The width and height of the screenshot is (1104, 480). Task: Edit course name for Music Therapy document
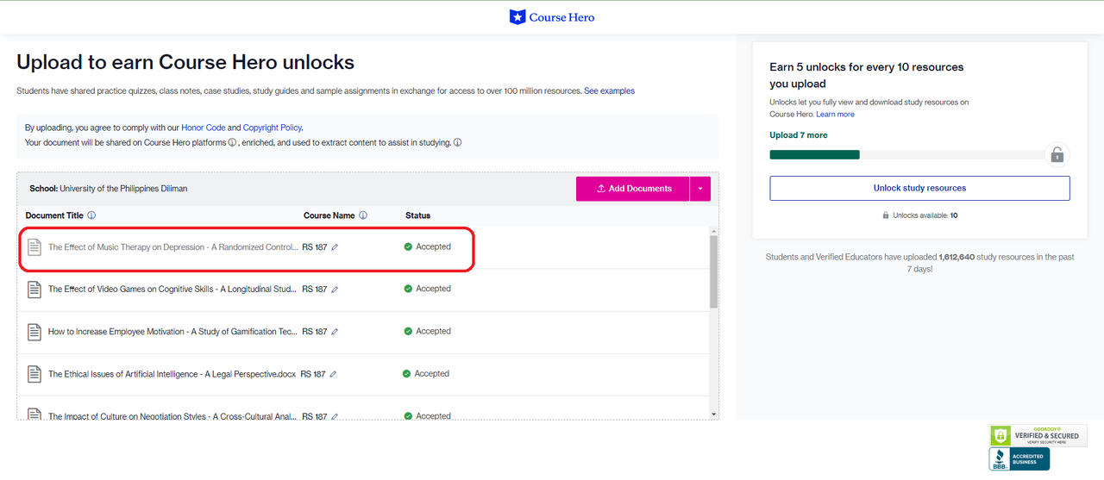[x=335, y=247]
